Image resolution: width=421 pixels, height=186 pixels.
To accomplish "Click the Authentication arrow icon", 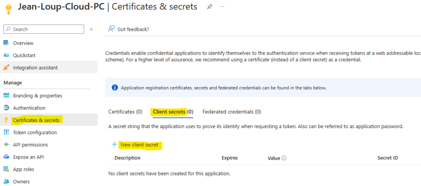I will pos(6,108).
